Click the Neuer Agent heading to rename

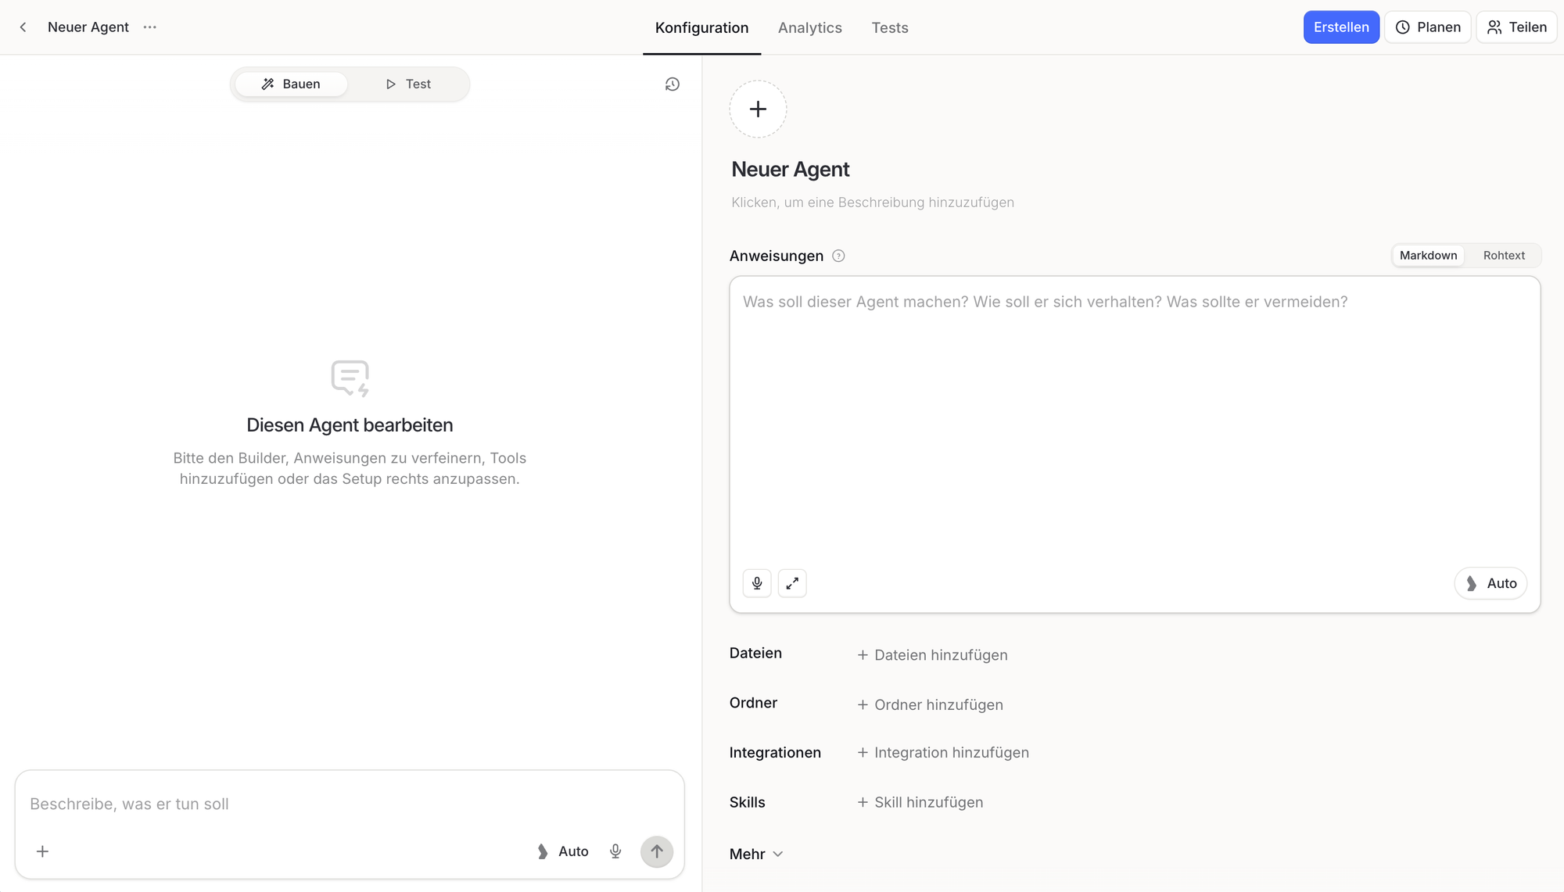(x=790, y=170)
